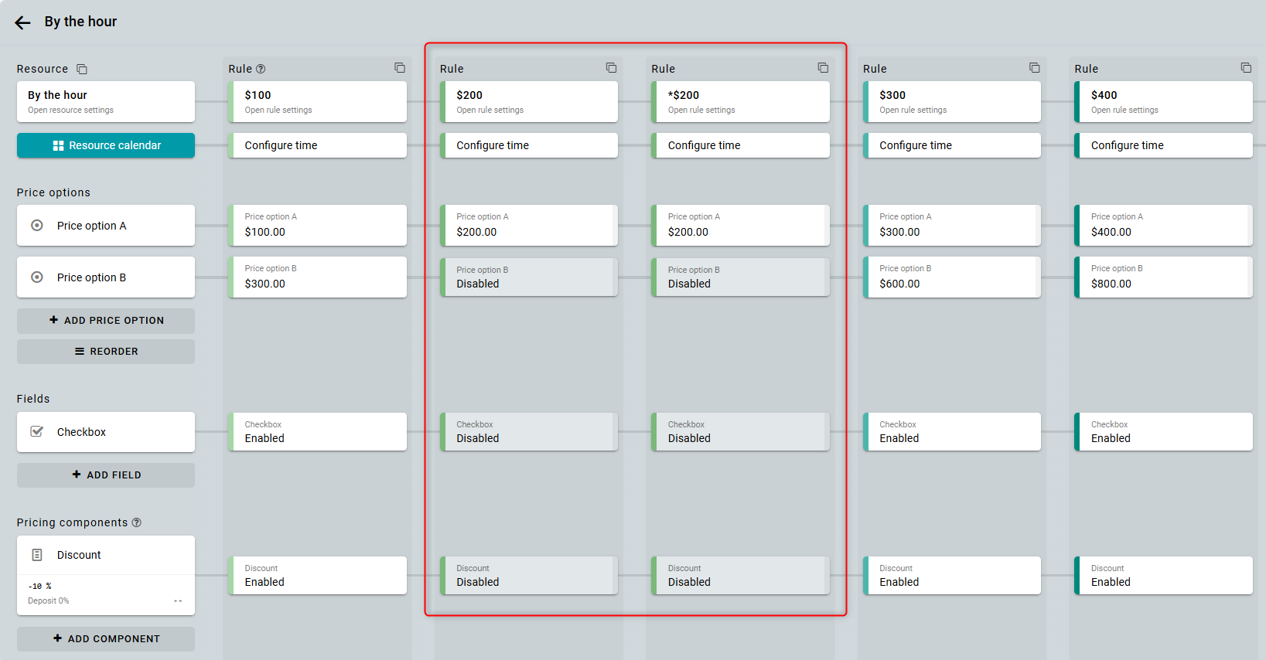Open Discount pricing component card
This screenshot has height=660, width=1266.
pos(106,555)
